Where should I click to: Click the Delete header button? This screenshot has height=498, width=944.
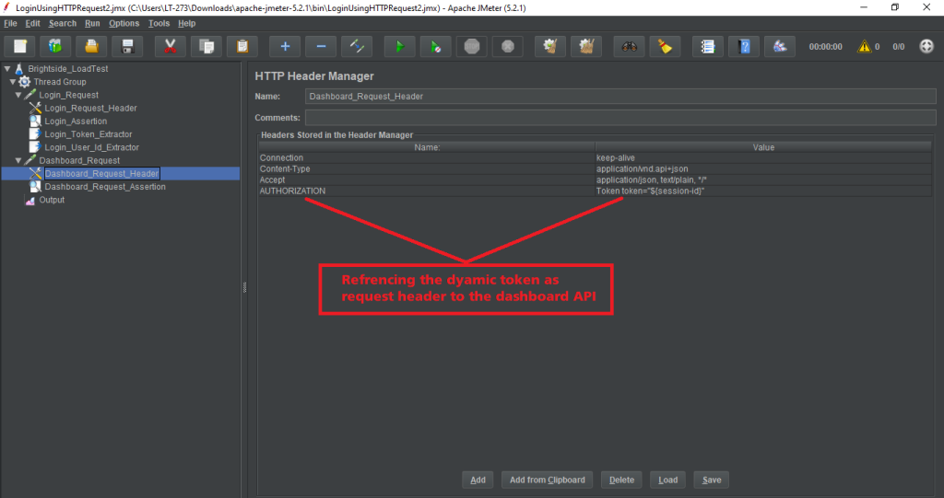[621, 480]
